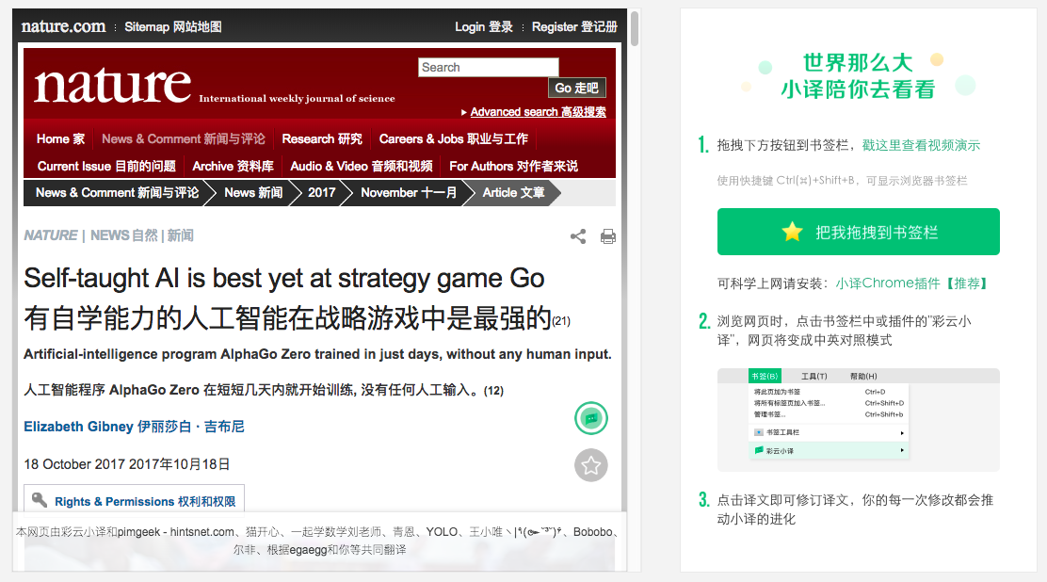Click the 书签工具栏 icon in the bookmark menu
Viewport: 1047px width, 582px height.
tap(759, 432)
